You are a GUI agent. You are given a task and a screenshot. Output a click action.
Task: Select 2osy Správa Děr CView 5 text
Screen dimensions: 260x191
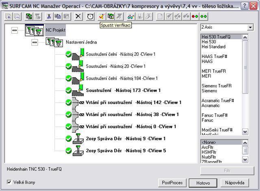[x=126, y=151]
